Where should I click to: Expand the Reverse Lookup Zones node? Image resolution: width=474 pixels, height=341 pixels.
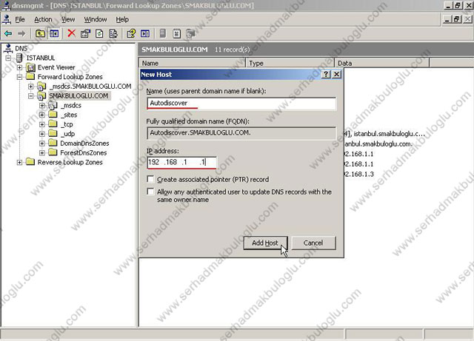tap(20, 162)
